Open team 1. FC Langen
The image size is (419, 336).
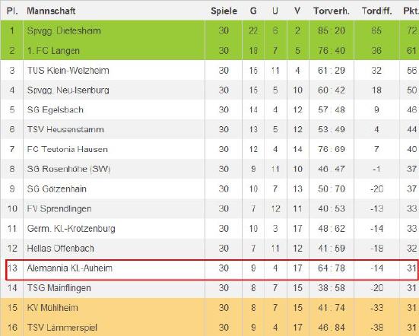pyautogui.click(x=53, y=50)
